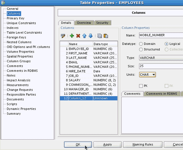This screenshot has width=183, height=150.
Task: Select the Logical datatype radio button
Action: [x=167, y=44]
